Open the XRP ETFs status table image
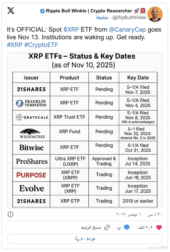 pos(85,130)
